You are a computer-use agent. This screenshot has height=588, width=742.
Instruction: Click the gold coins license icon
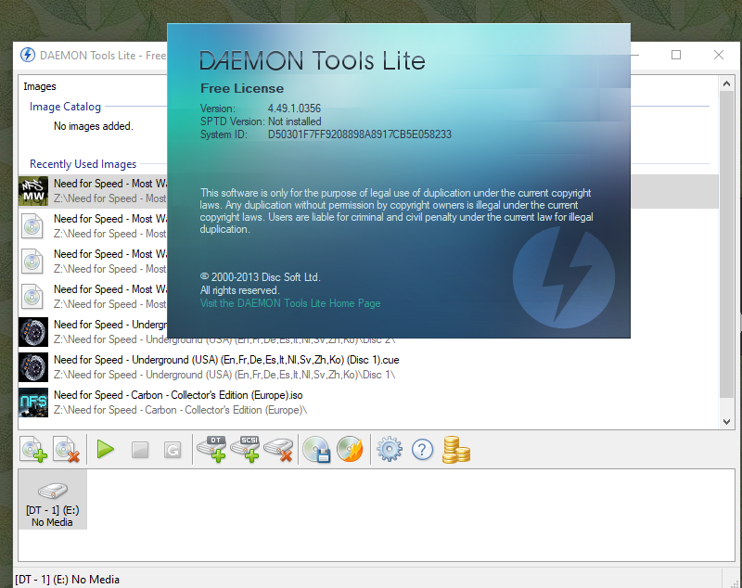tap(456, 450)
